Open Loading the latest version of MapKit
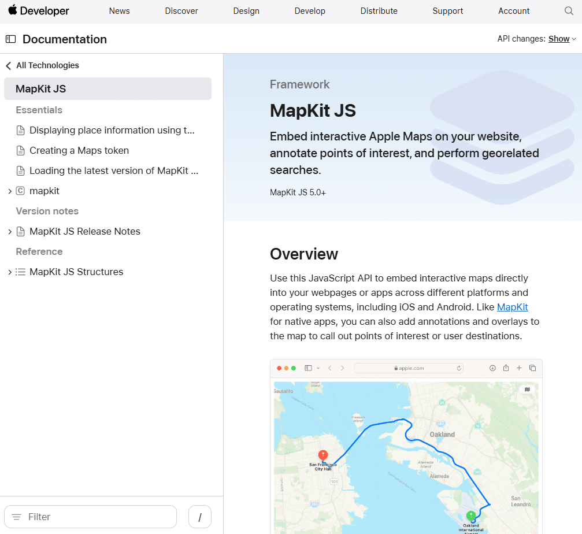Image resolution: width=582 pixels, height=534 pixels. coord(114,170)
